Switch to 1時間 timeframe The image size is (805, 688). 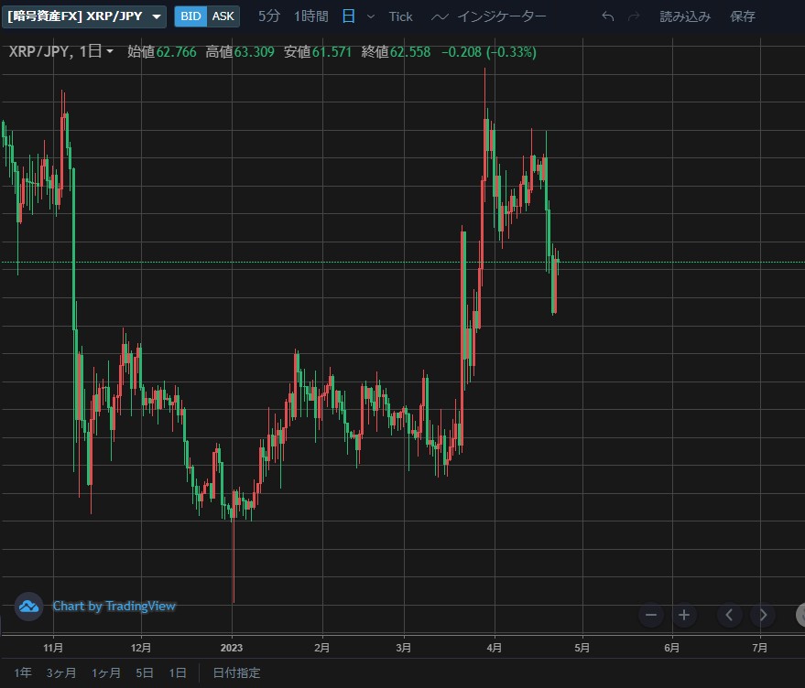311,16
